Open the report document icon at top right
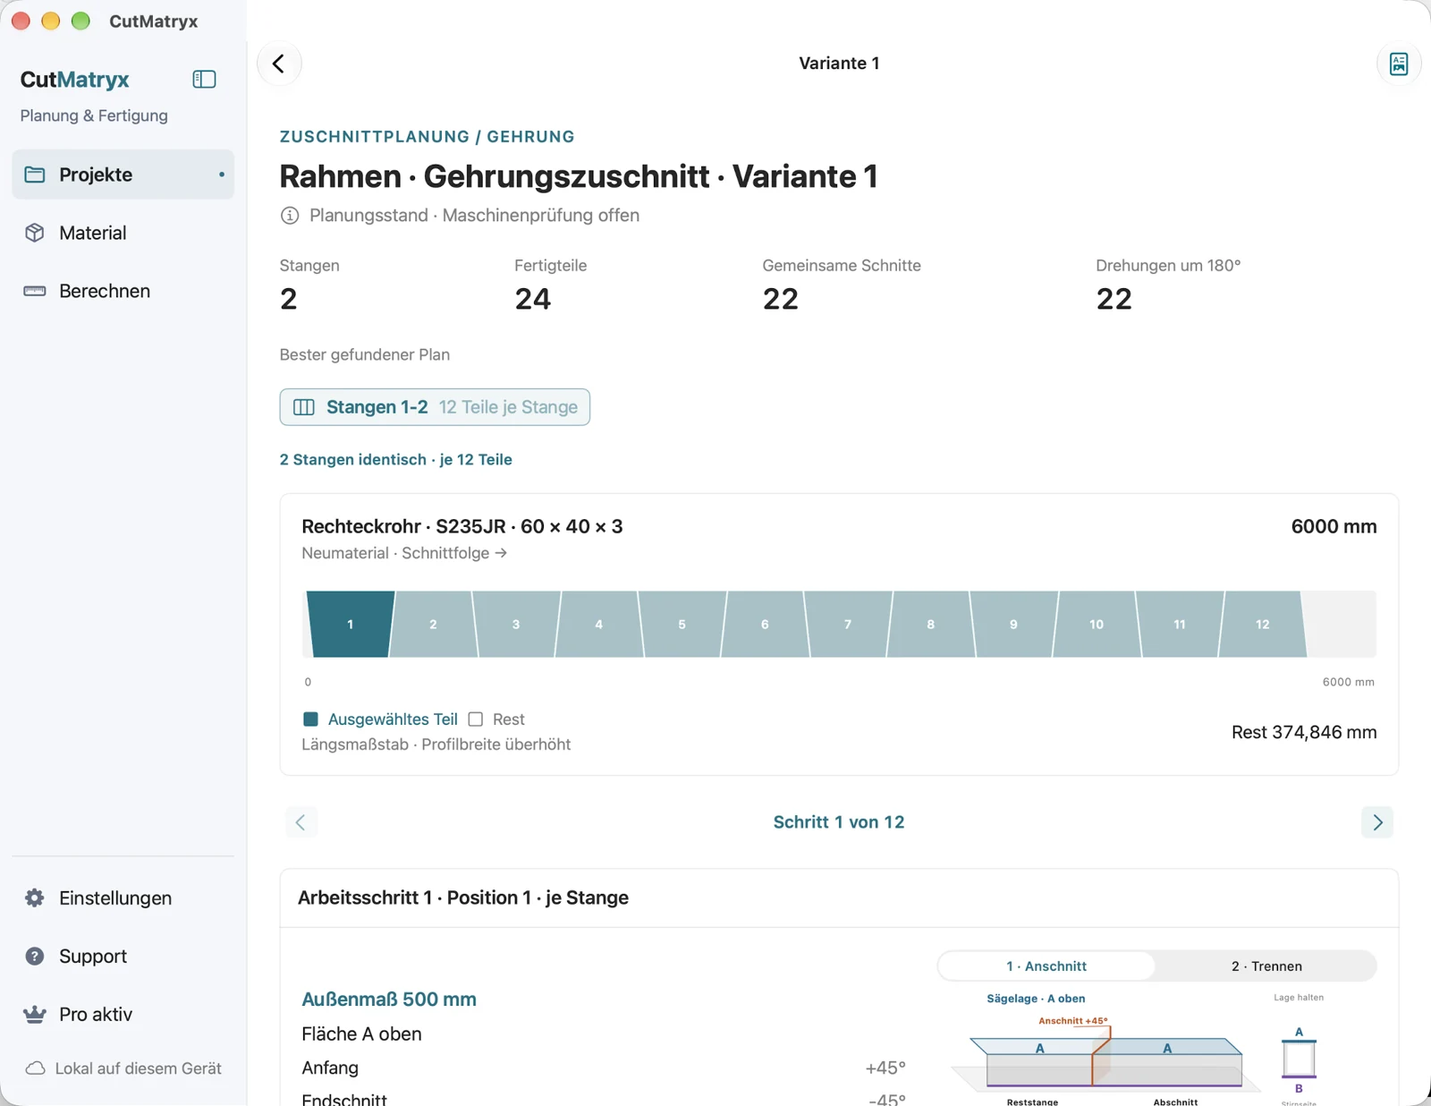The height and width of the screenshot is (1106, 1431). tap(1399, 64)
